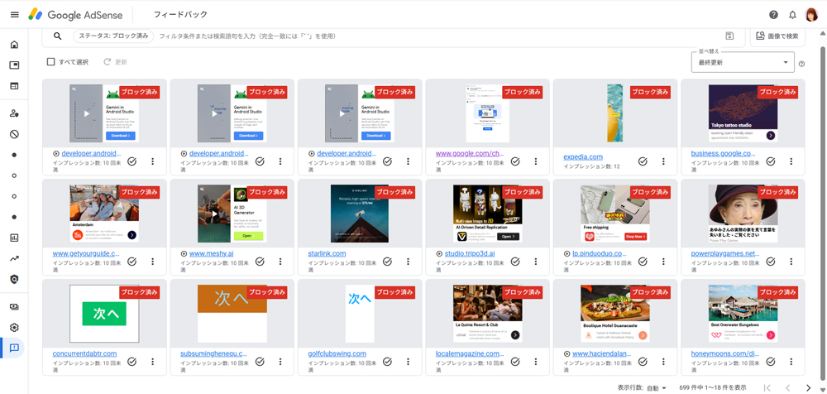Toggle ブロック済み on La Quinta Resort ad

pyautogui.click(x=522, y=292)
